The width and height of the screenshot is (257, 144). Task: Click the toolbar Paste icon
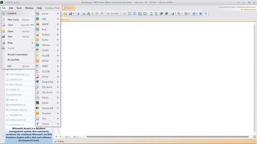click(x=88, y=14)
